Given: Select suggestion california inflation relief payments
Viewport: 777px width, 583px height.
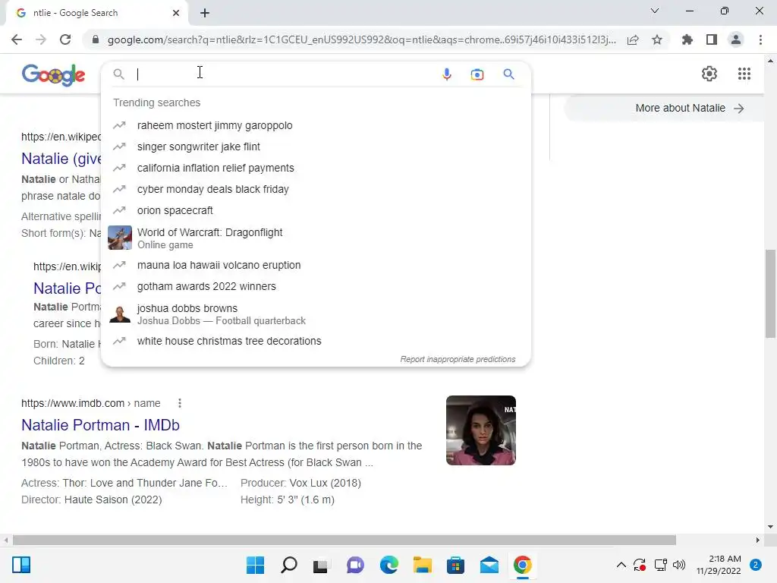Looking at the screenshot, I should click(x=316, y=168).
